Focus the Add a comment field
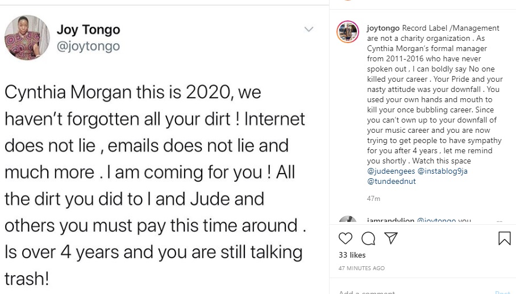This screenshot has height=294, width=516. [x=398, y=292]
